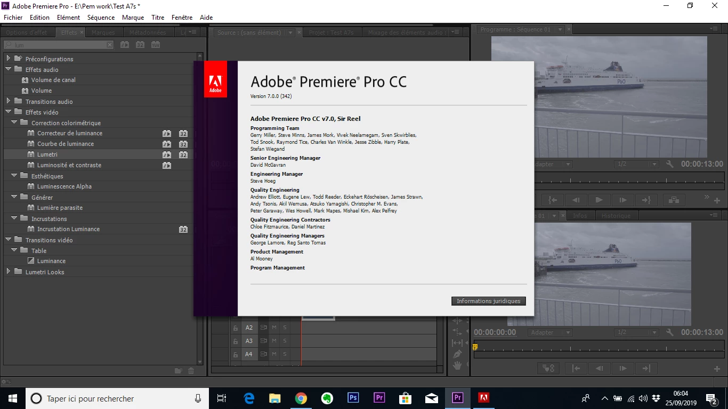Open Task View on the taskbar
The image size is (728, 409).
[222, 398]
